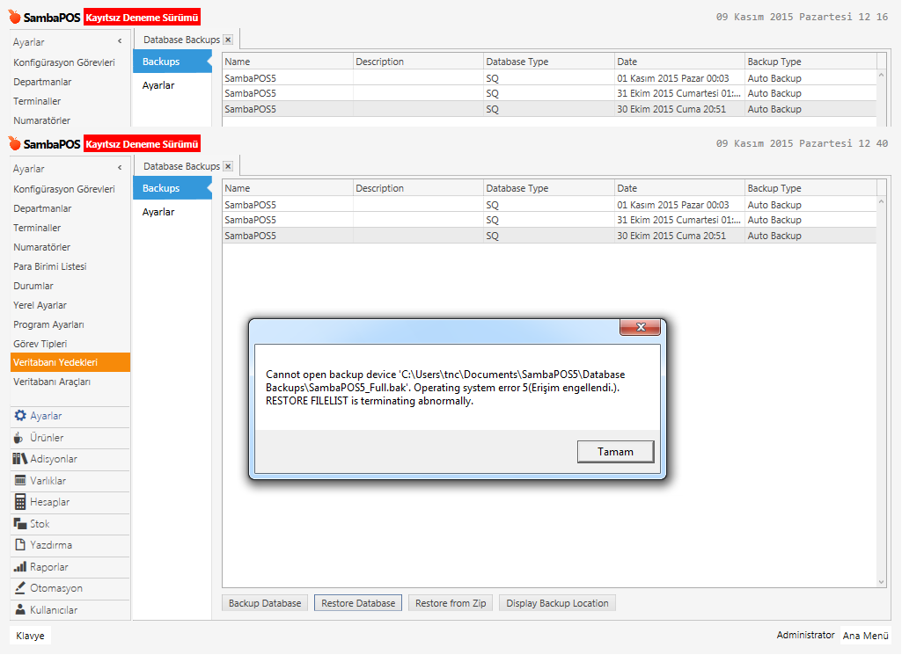
Task: Sort the backup list by Date column header
Action: tap(678, 188)
